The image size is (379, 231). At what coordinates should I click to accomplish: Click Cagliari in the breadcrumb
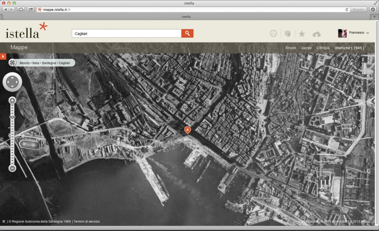pyautogui.click(x=64, y=63)
